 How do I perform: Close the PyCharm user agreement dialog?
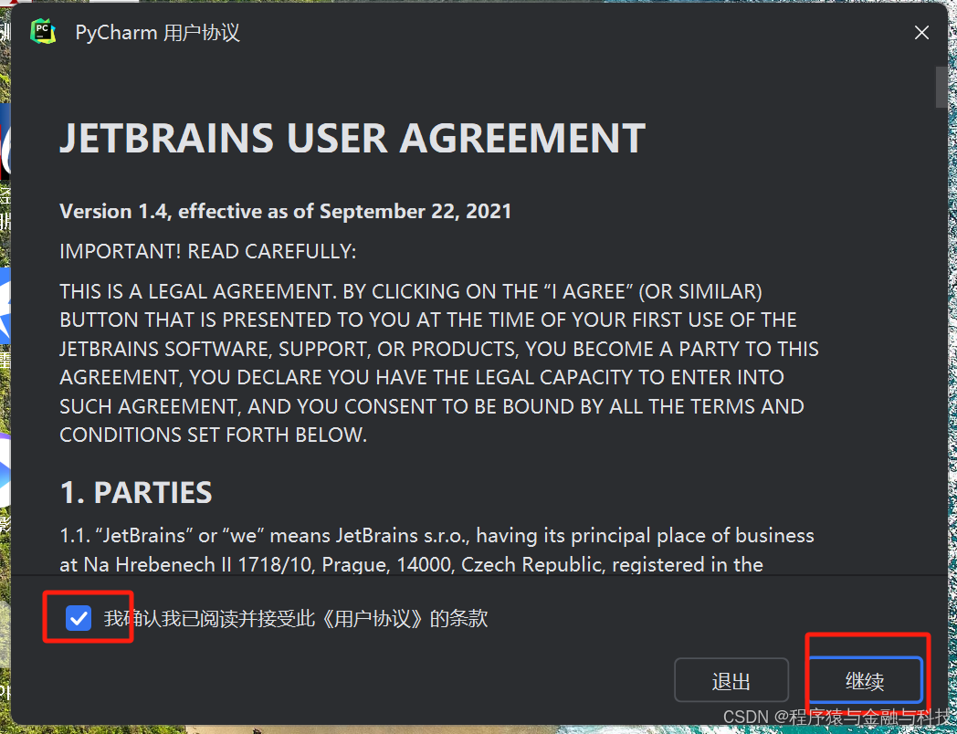click(921, 33)
